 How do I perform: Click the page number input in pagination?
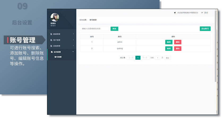pos(157,58)
